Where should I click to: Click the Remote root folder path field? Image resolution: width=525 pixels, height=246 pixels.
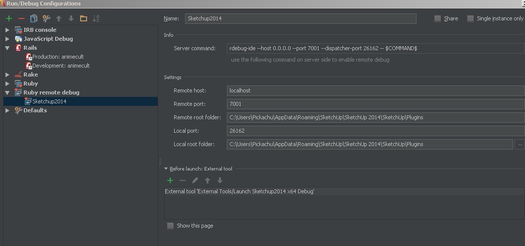(376, 117)
